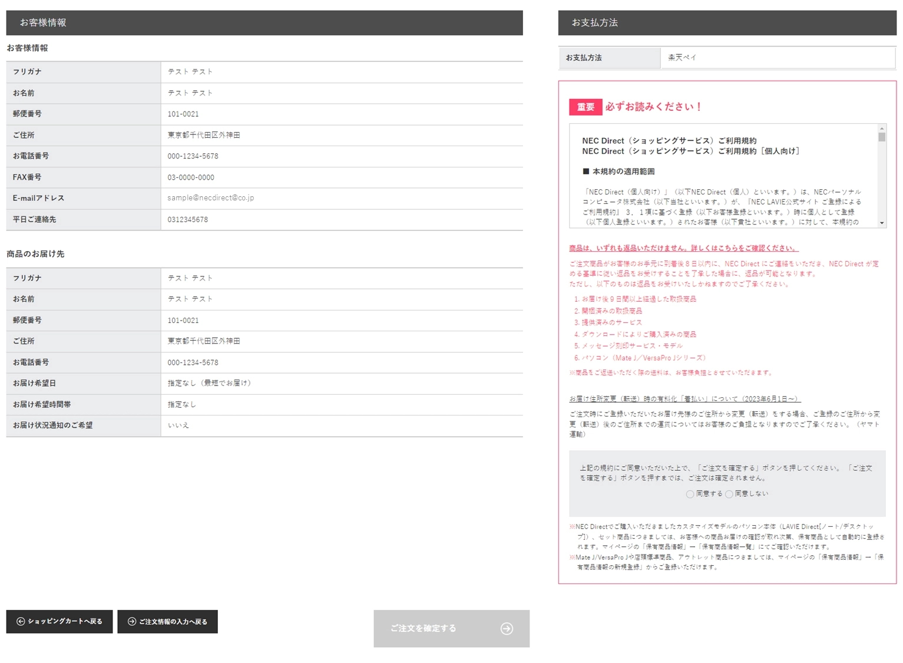Click the E-mailアドレス row label
The image size is (903, 663).
click(38, 198)
